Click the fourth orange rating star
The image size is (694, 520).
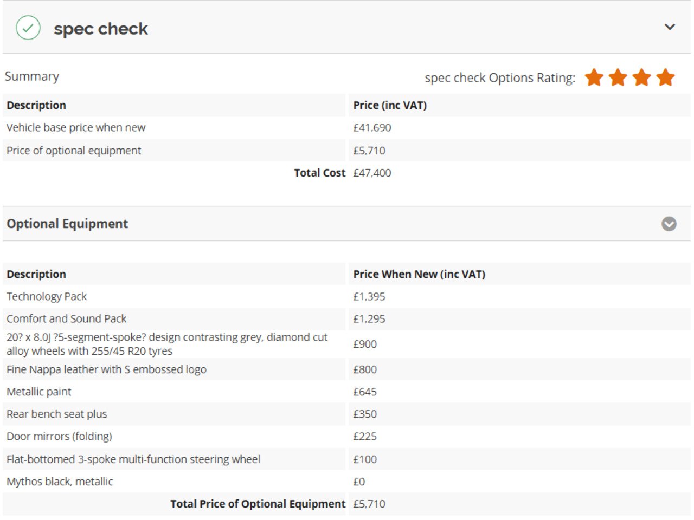pyautogui.click(x=666, y=77)
